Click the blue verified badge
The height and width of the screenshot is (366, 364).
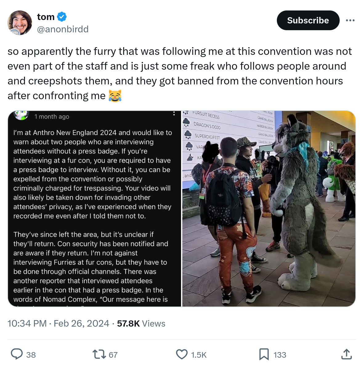click(62, 17)
